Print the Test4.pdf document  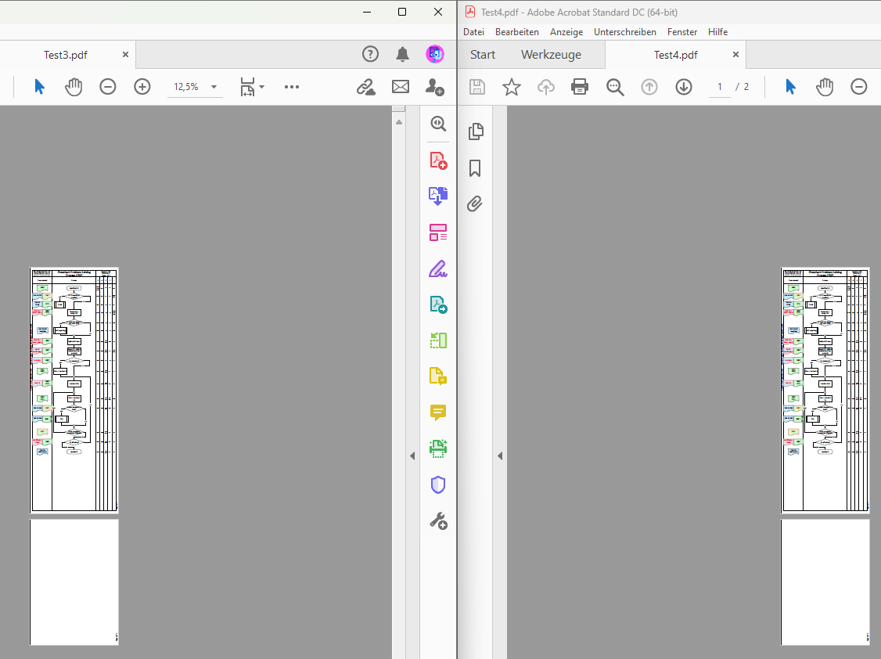click(580, 87)
